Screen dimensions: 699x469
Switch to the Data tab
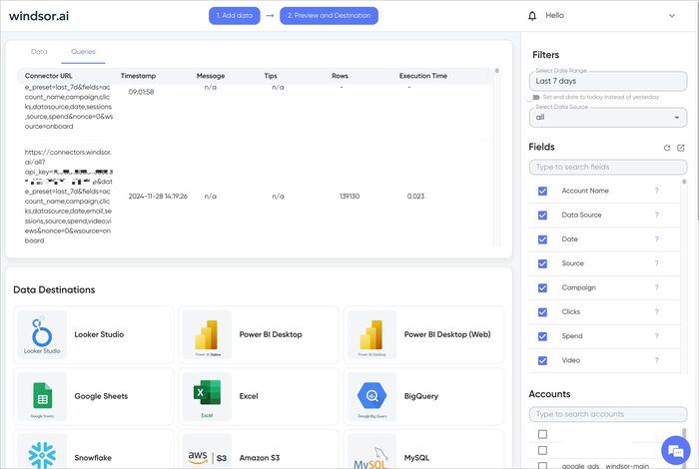pos(39,52)
